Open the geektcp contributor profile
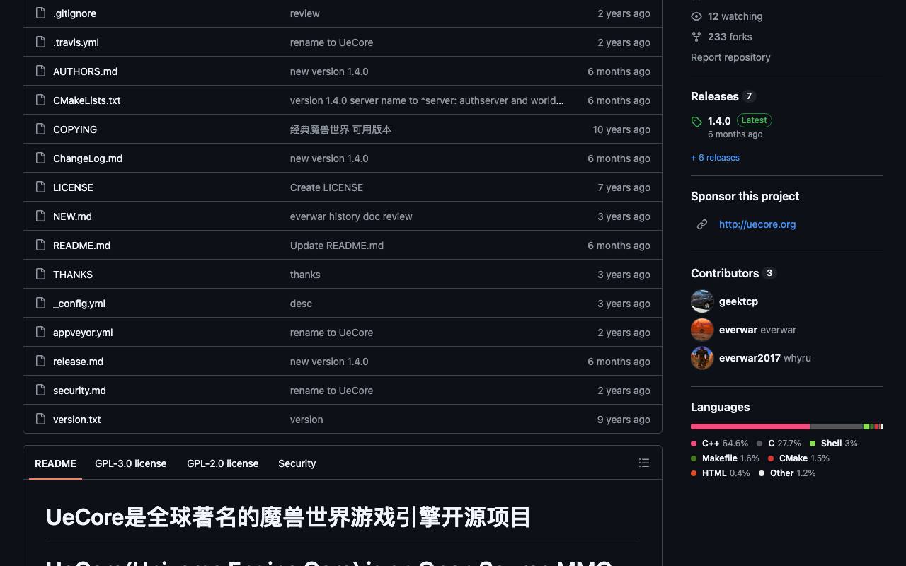This screenshot has width=906, height=566. pyautogui.click(x=738, y=301)
